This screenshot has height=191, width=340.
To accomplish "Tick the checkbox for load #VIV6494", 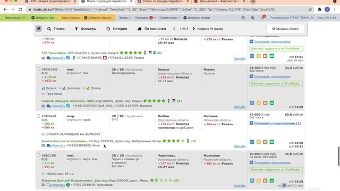I will click(x=38, y=116).
